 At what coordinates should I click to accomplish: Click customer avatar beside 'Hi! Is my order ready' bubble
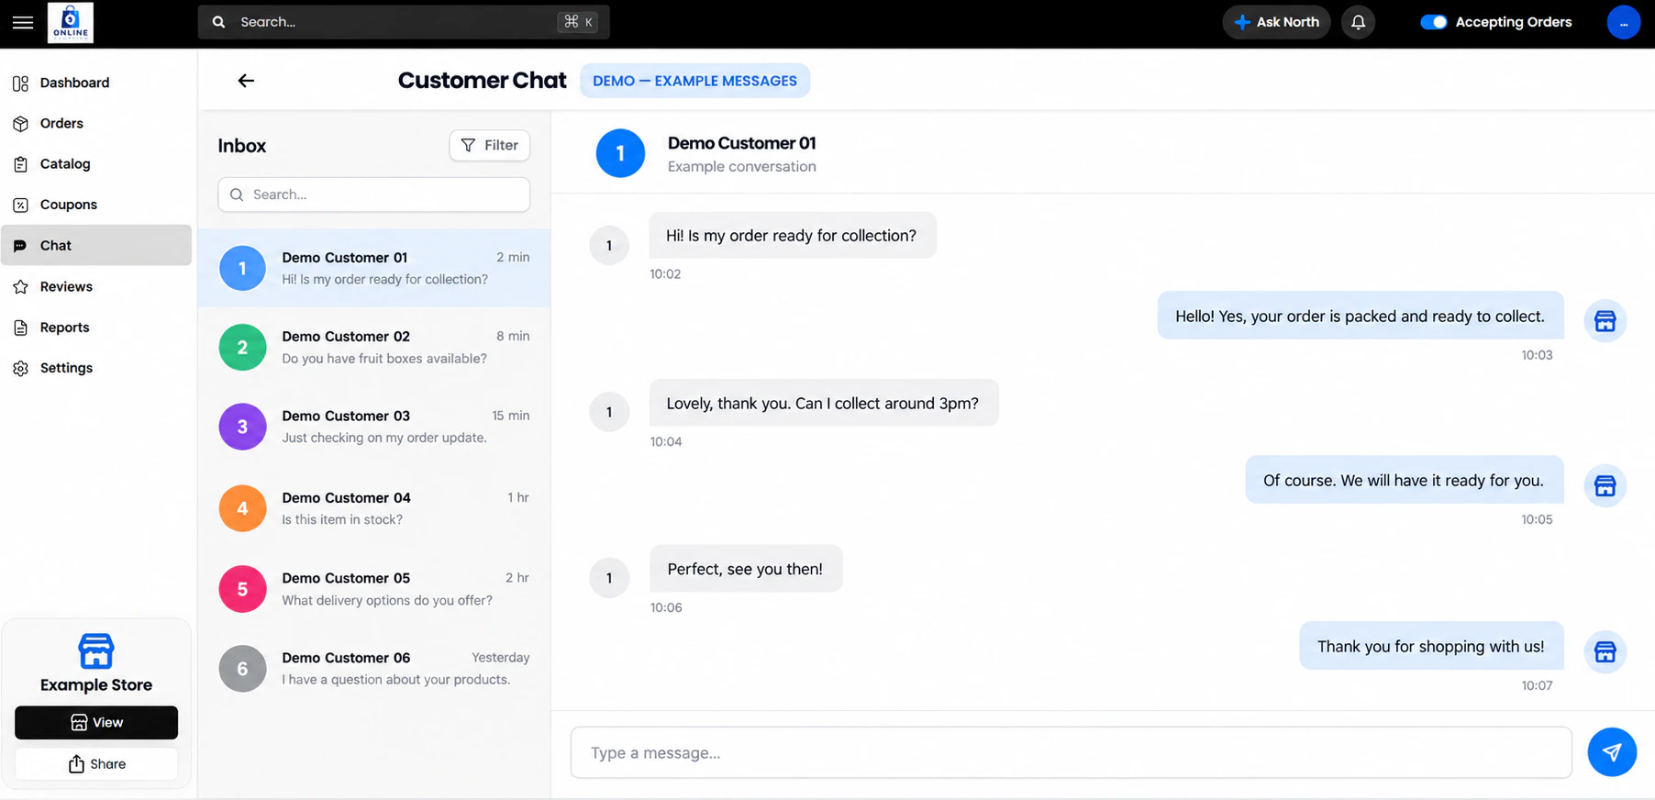pyautogui.click(x=609, y=245)
